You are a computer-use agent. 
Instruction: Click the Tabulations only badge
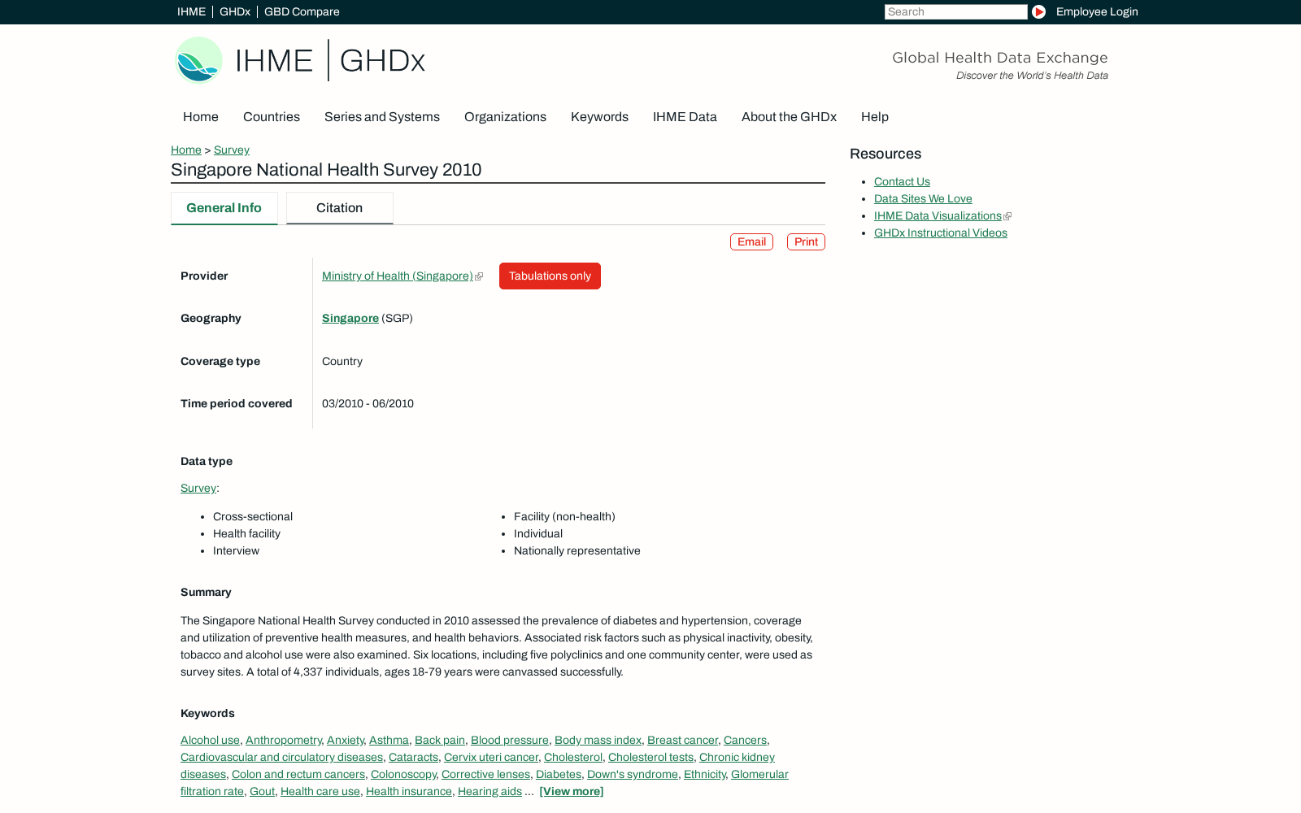click(x=550, y=276)
